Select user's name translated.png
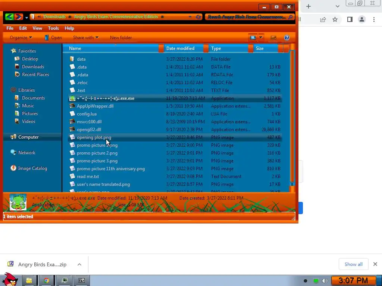Screen dimensions: 382x286 pyautogui.click(x=103, y=184)
